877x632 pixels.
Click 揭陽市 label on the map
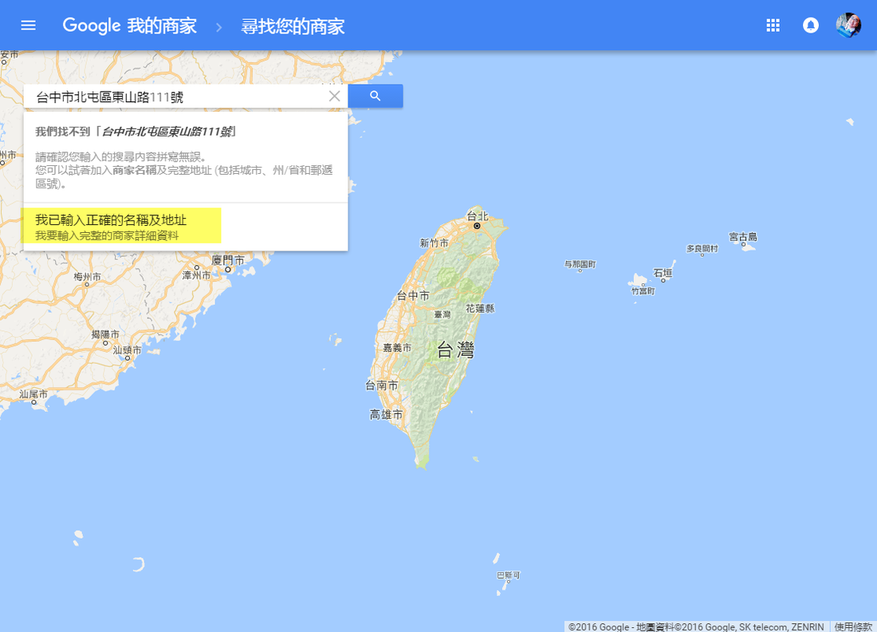(x=105, y=334)
